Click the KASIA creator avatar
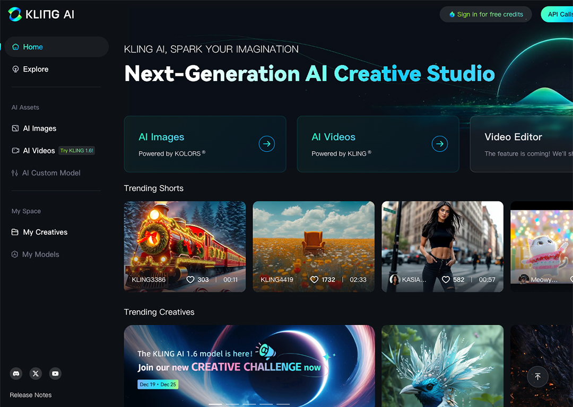The width and height of the screenshot is (573, 407). click(394, 280)
